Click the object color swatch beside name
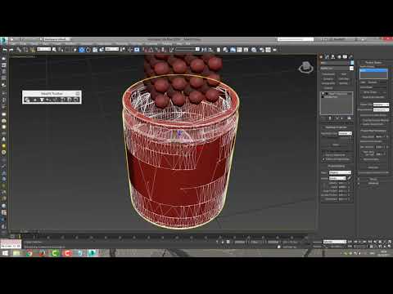Screen dimensions: 393x294 coord(352,63)
